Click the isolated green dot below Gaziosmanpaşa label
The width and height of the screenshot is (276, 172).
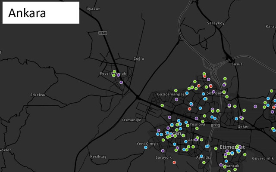pos(163,105)
